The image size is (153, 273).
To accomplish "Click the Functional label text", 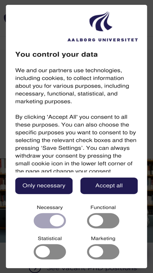I will [x=103, y=208].
